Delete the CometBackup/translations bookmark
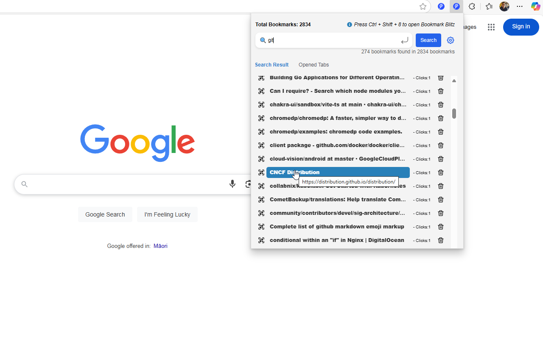543x339 pixels. tap(441, 200)
